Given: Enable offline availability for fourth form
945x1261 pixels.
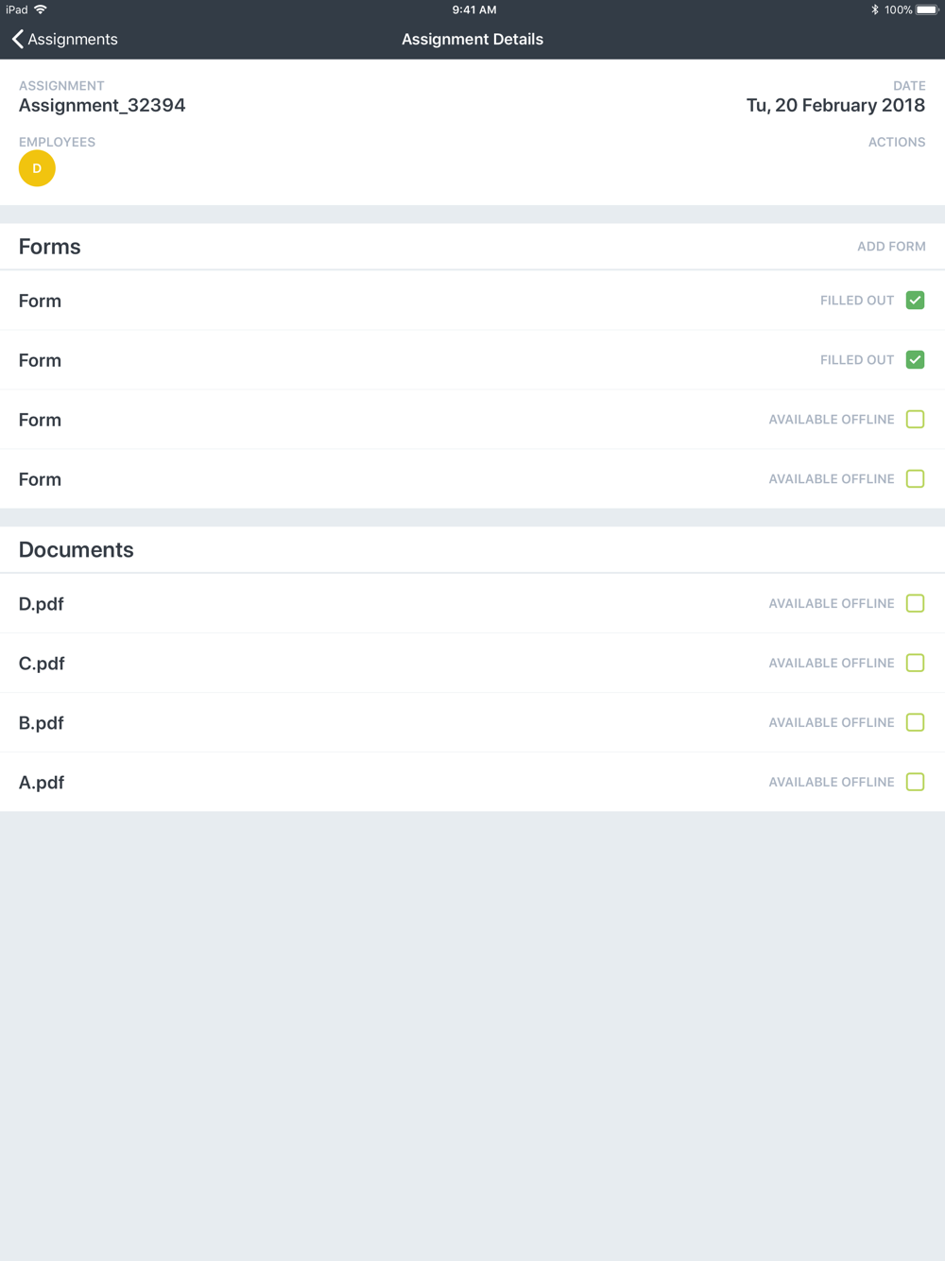Looking at the screenshot, I should 915,479.
